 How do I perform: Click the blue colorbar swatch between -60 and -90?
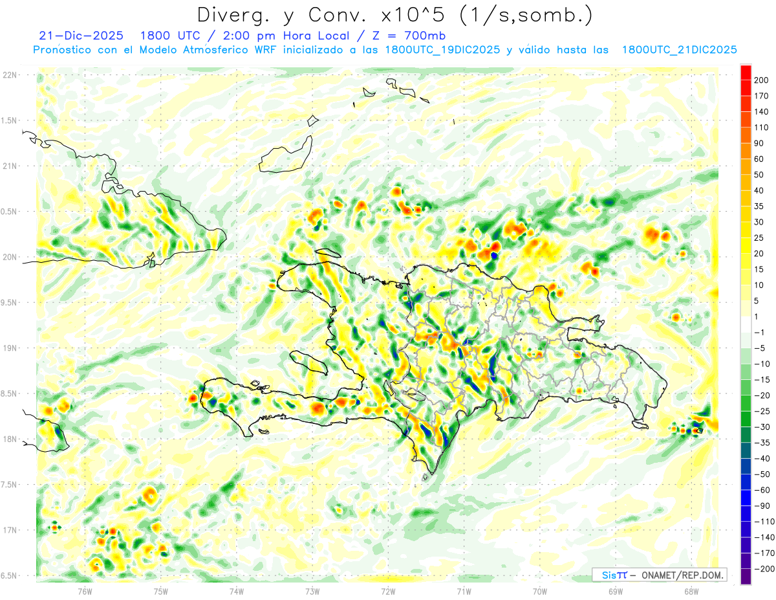coord(746,497)
